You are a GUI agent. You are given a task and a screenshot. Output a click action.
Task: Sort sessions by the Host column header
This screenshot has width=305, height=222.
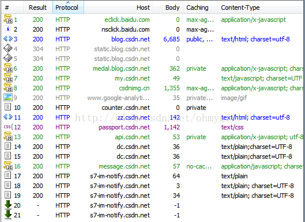(x=118, y=7)
